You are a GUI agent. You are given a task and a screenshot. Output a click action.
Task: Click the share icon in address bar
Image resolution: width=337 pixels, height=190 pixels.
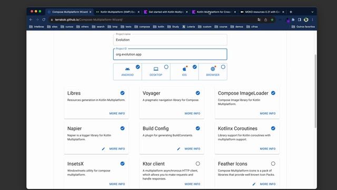(x=265, y=20)
